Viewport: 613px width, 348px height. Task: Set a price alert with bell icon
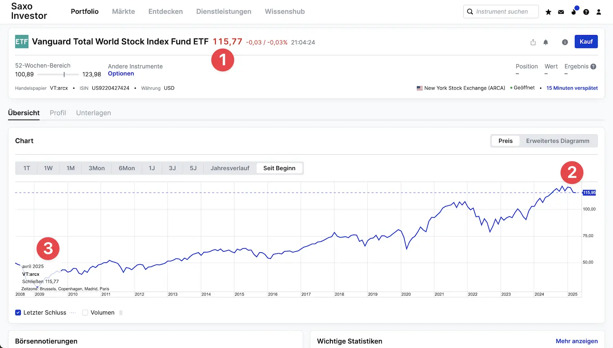point(546,42)
